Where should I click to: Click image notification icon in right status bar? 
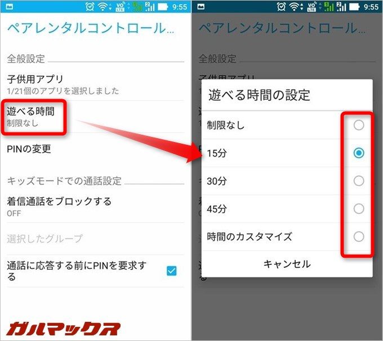[201, 7]
